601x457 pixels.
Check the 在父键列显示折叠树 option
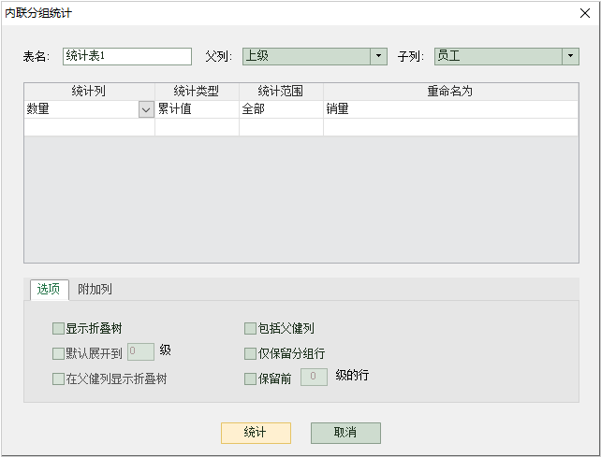point(59,379)
